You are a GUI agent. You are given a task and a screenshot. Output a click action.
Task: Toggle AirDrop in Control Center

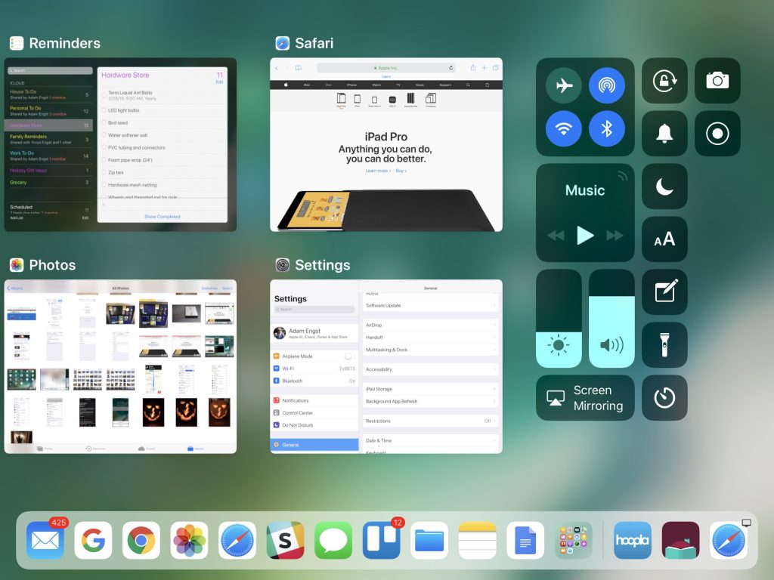coord(607,85)
